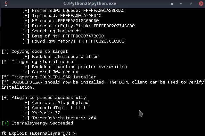
Task: Click the Contract: StagedUpload output line
Action: (x=55, y=103)
